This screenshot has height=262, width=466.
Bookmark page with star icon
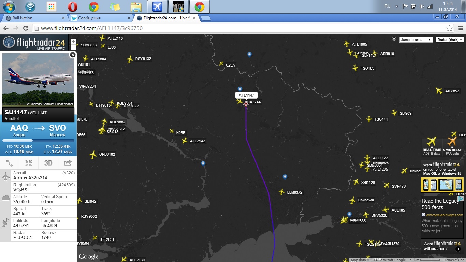click(449, 28)
